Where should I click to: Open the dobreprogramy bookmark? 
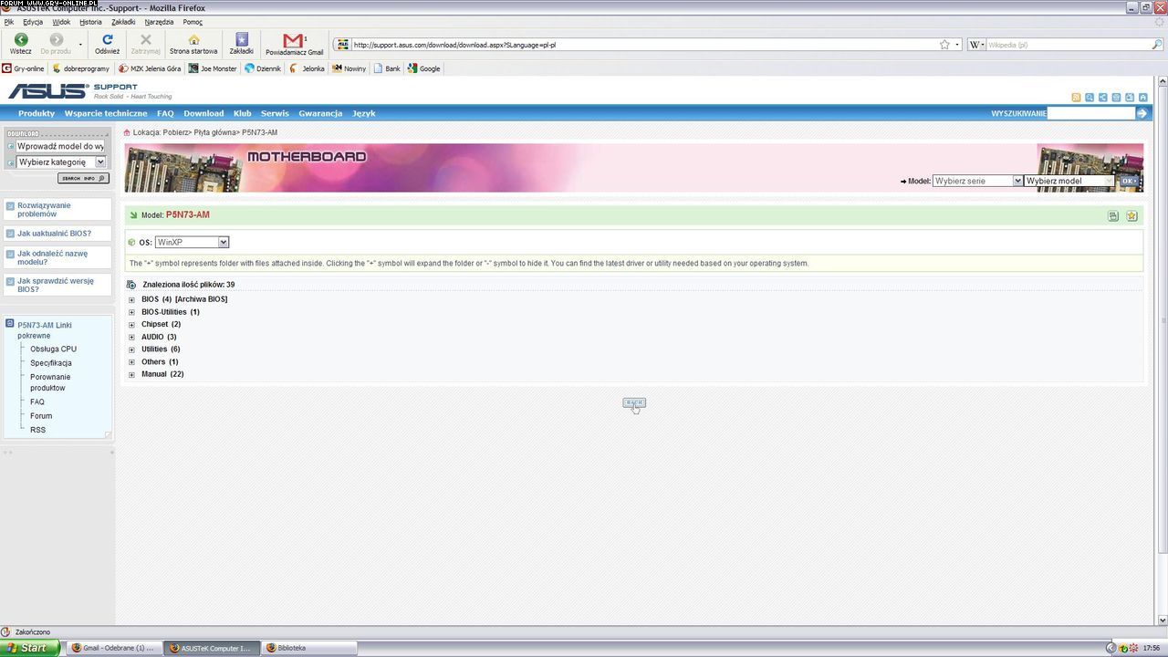(x=81, y=68)
